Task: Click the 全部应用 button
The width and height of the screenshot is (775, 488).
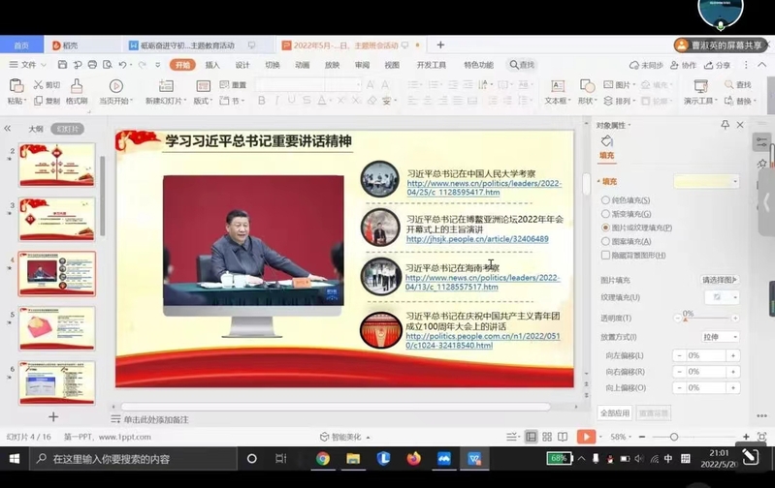Action: [x=615, y=413]
